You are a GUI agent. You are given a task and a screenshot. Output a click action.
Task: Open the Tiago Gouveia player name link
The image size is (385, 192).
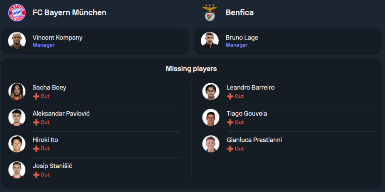[247, 114]
